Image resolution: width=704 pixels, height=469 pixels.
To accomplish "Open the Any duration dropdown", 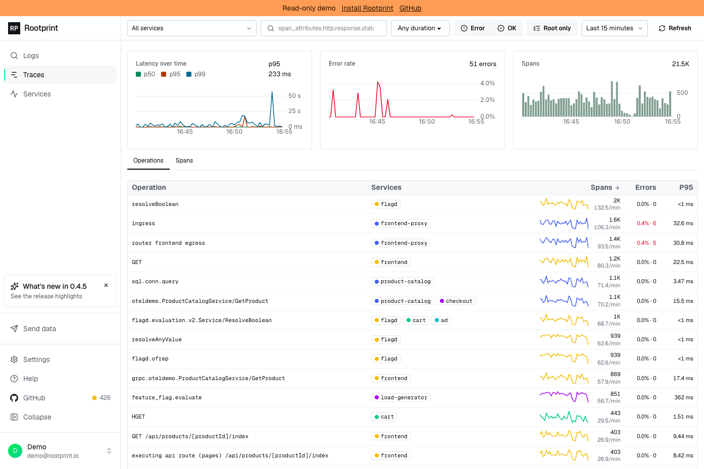I will (x=420, y=28).
